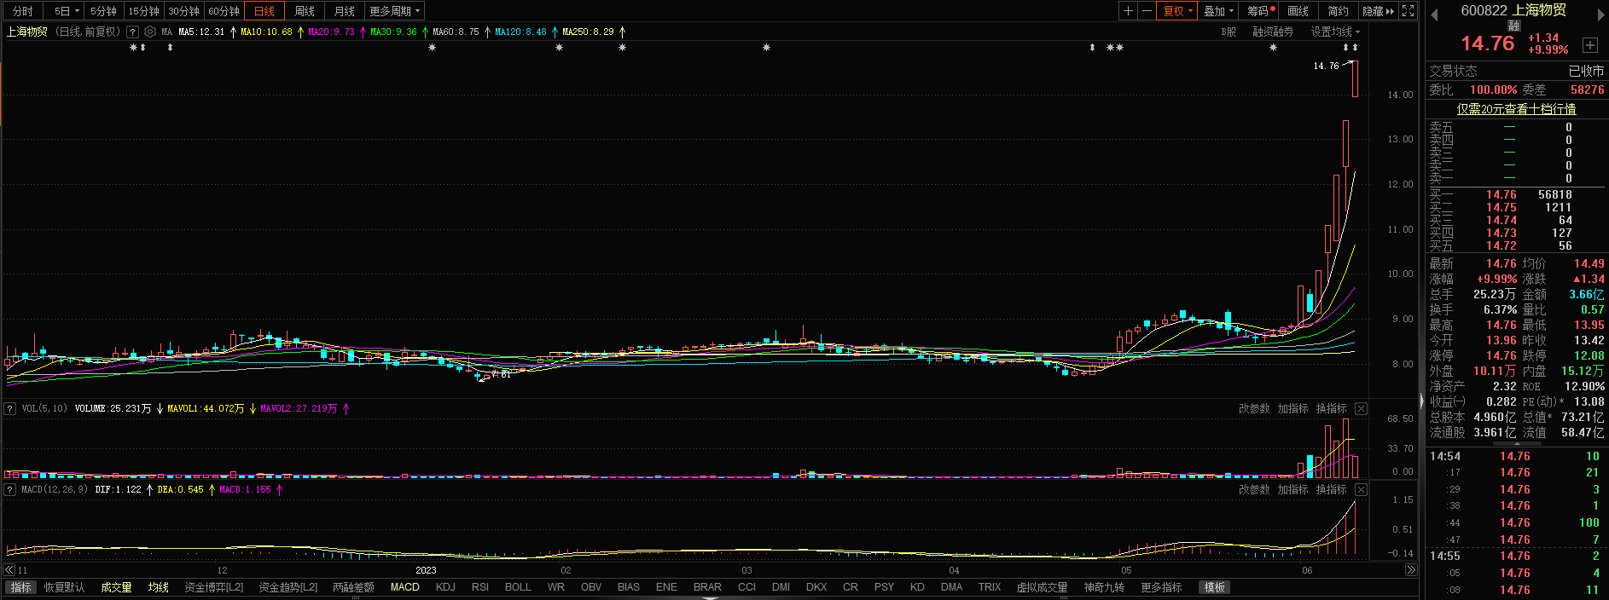Enter fullscreen with the expand icon
Screen dimensions: 1609x600
point(1409,11)
